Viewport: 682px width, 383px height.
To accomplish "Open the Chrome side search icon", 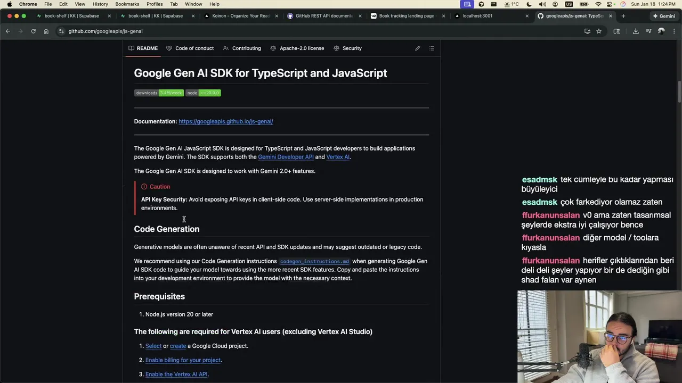I will [616, 31].
